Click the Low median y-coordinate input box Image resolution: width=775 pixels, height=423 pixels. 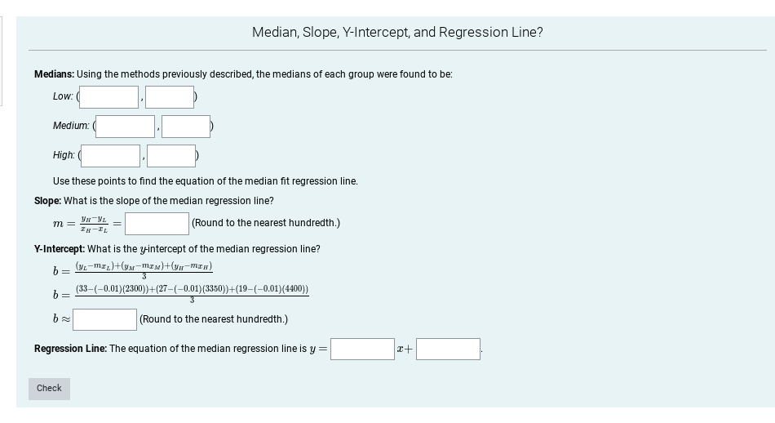click(x=170, y=97)
